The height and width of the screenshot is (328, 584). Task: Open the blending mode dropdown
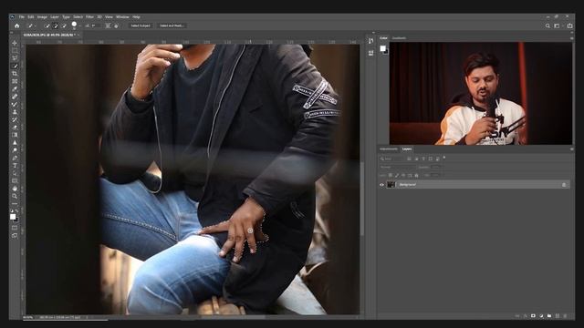[399, 167]
